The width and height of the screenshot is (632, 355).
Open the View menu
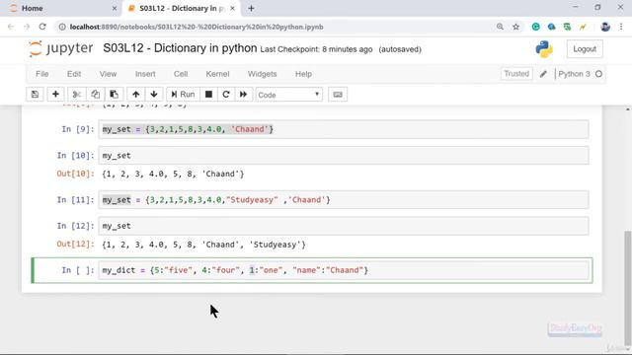(108, 74)
